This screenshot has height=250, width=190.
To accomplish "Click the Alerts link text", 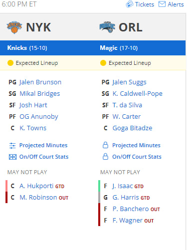I will coord(176,4).
